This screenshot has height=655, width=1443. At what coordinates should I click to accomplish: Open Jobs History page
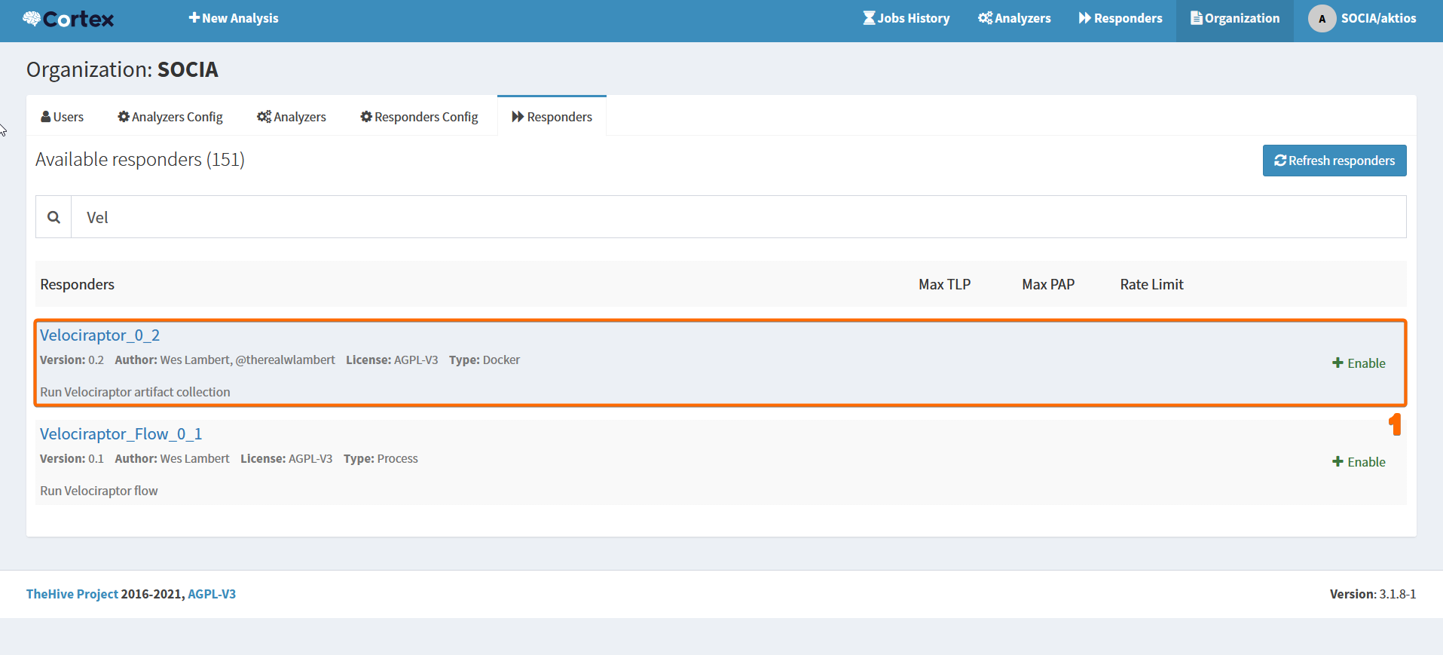[906, 18]
